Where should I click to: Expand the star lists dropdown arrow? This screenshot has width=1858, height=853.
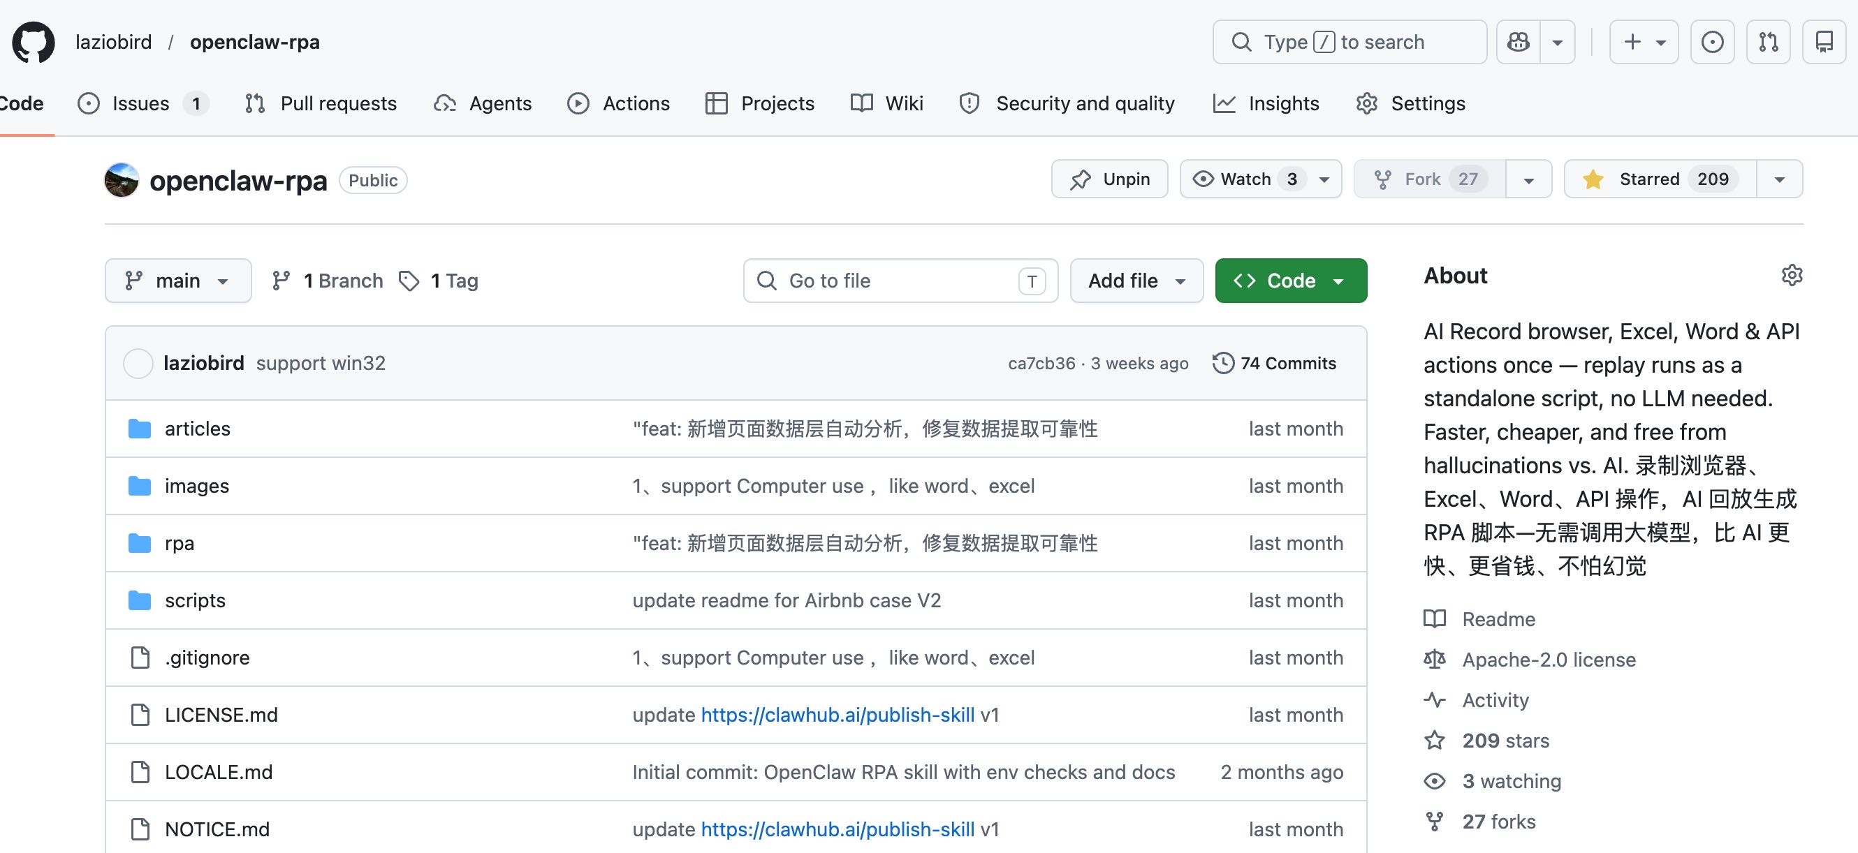(x=1779, y=179)
